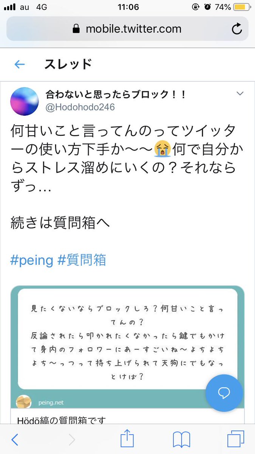Image resolution: width=255 pixels, height=454 pixels.
Task: Expand the tweet options chevron
Action: tap(240, 93)
